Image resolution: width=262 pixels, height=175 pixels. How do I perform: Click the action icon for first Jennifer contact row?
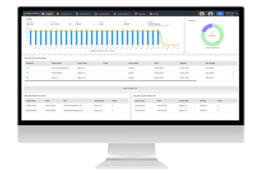pos(113,105)
